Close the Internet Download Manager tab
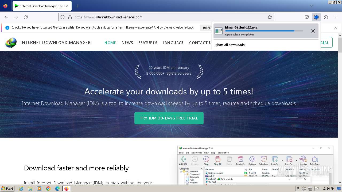Screen dimensions: 342x192 pos(67,6)
